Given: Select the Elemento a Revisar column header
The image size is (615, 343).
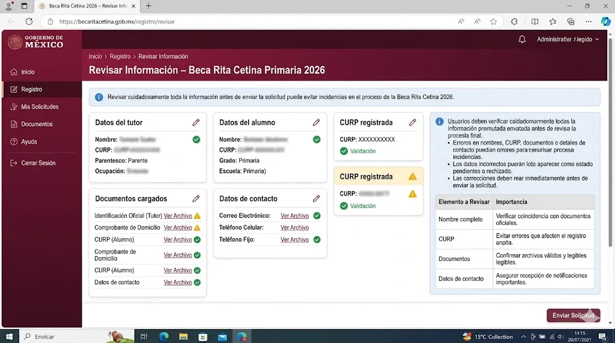Looking at the screenshot, I should [x=464, y=202].
